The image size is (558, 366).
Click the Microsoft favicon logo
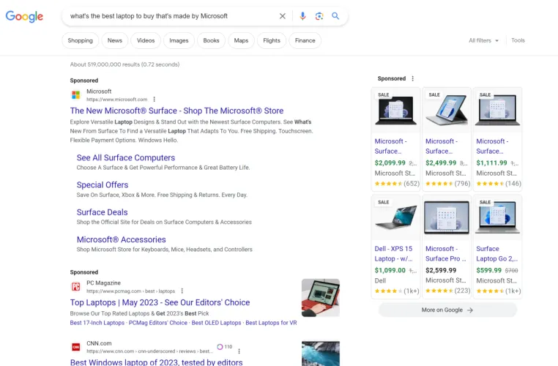point(75,95)
